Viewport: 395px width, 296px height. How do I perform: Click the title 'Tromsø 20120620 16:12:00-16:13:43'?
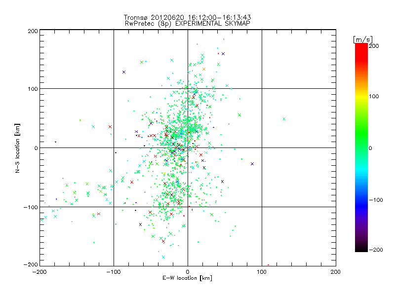[x=187, y=17]
